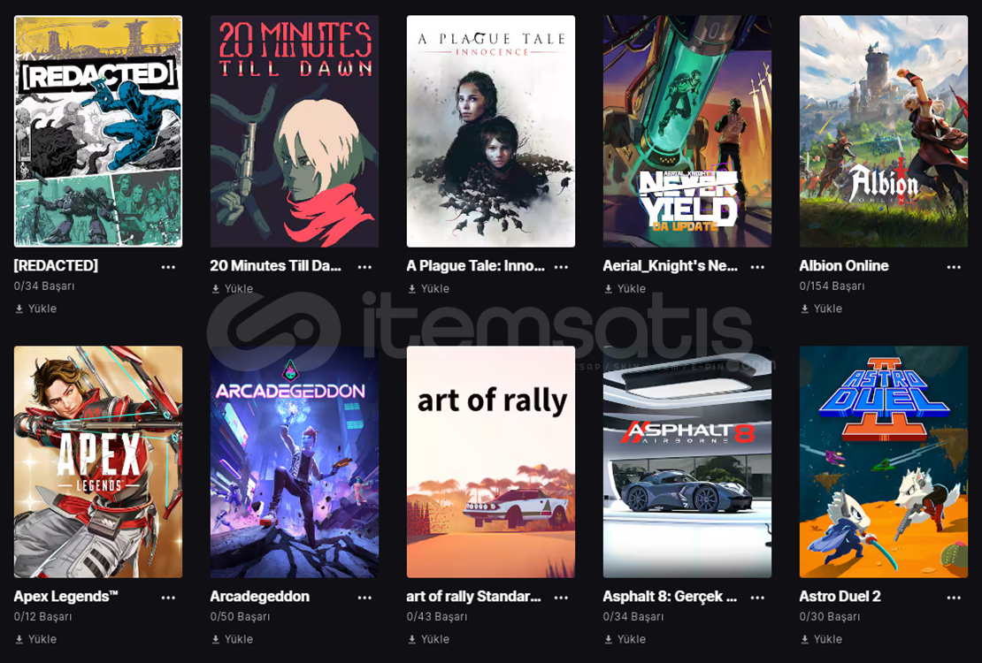This screenshot has height=663, width=982.
Task: Open three-dot options for 20 Minutes Till Dawn
Action: tap(364, 267)
